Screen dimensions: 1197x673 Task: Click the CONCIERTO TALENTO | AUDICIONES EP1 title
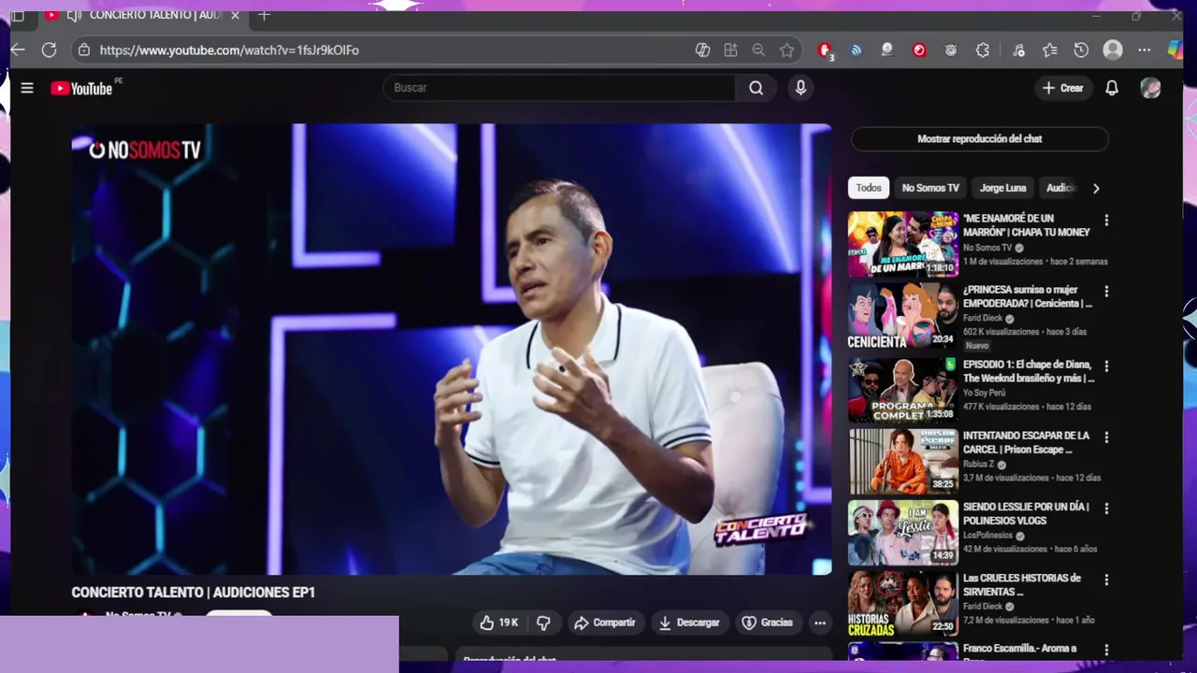point(194,593)
